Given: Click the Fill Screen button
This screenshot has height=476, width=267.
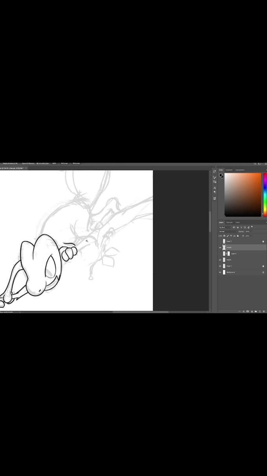Looking at the screenshot, I should click(76, 163).
